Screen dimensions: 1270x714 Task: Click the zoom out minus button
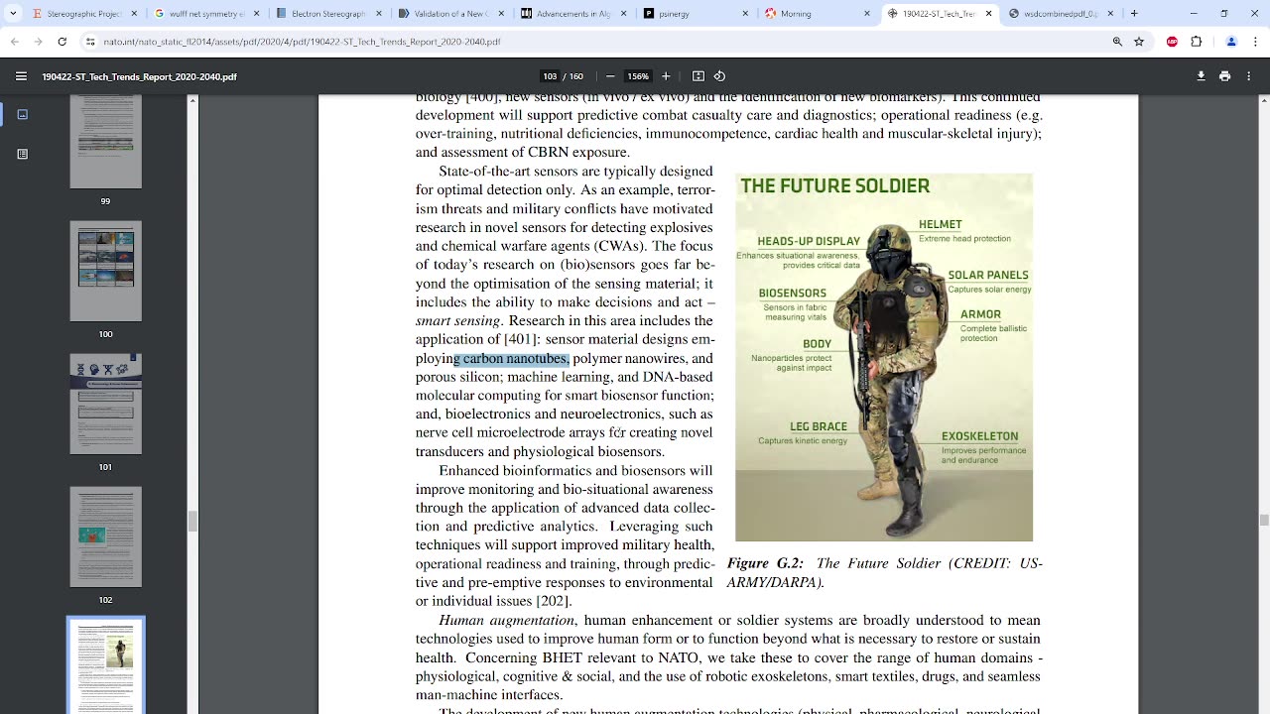coord(610,76)
